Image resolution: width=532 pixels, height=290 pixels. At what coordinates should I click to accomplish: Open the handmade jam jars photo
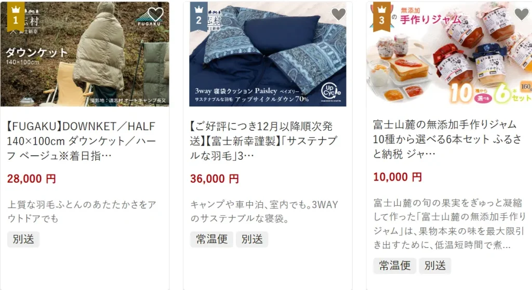(449, 53)
